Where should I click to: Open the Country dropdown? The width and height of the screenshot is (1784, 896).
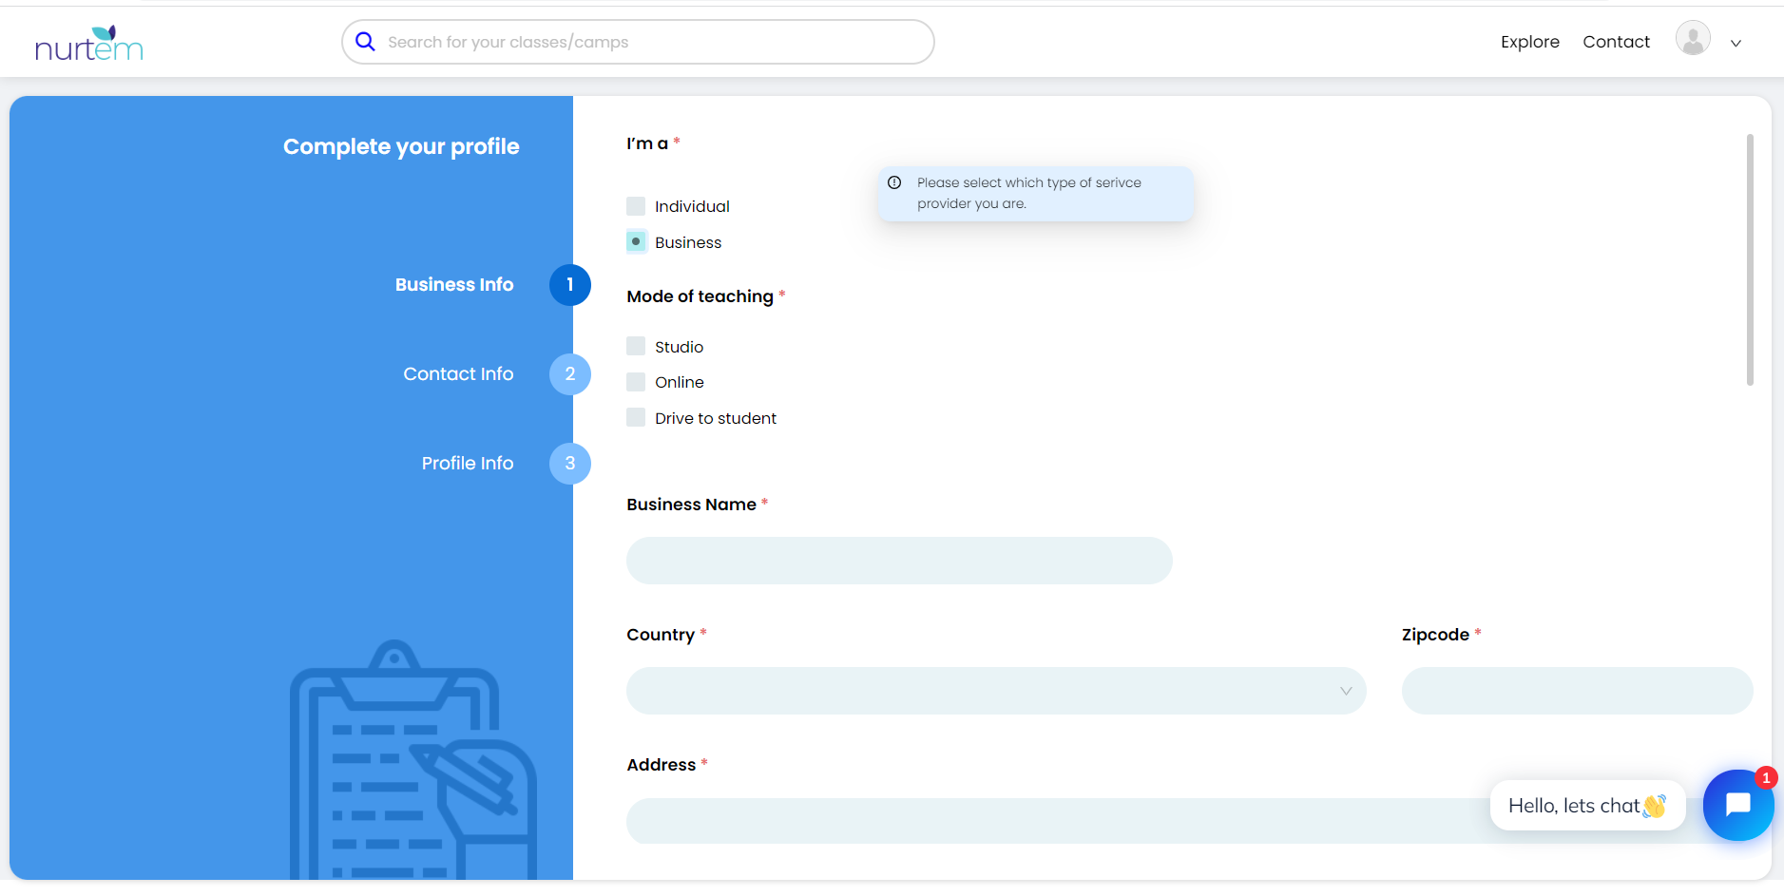coord(994,691)
